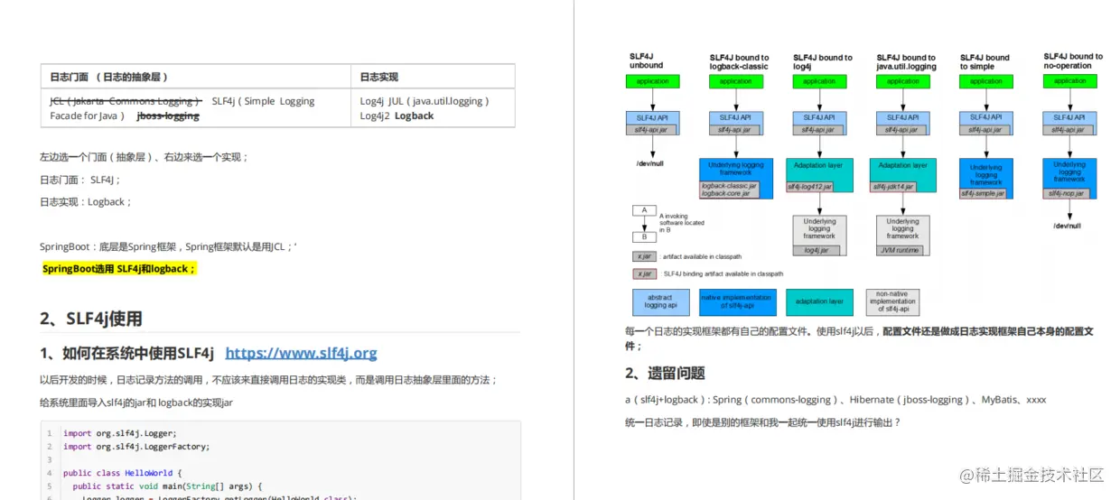Click the 'logback-classic.jar' label in the diagram
Image resolution: width=1120 pixels, height=500 pixels.
(730, 186)
